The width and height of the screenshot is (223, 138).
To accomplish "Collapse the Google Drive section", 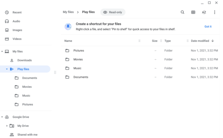I will (2, 117).
